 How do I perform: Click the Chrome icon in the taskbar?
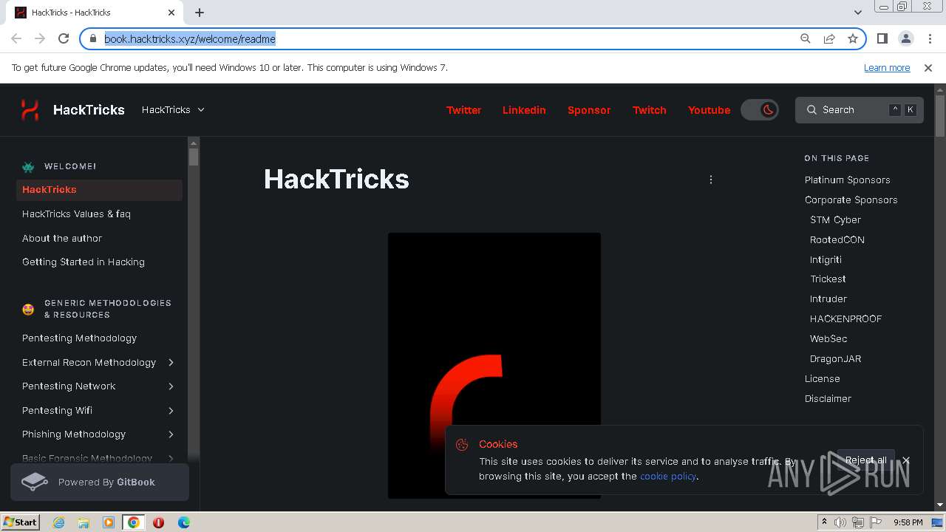(134, 522)
